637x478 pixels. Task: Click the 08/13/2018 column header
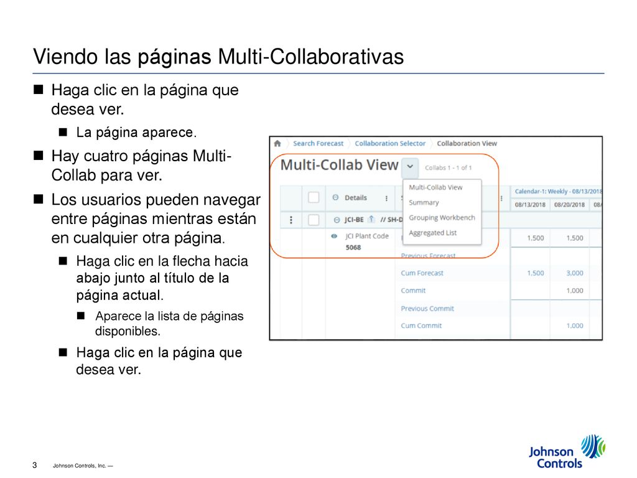[530, 204]
